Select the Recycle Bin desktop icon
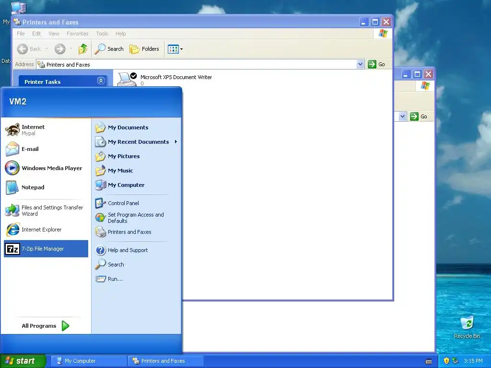This screenshot has height=368, width=491. pos(467,327)
